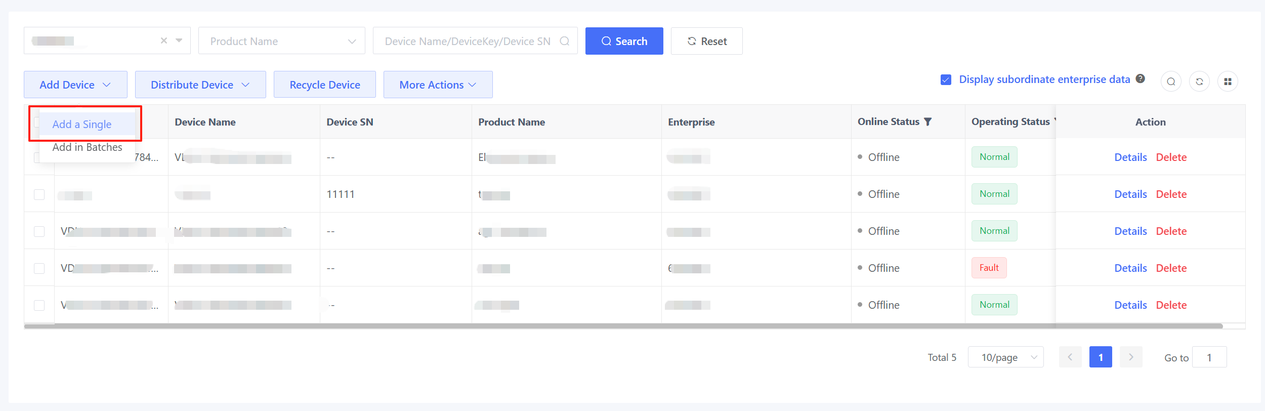This screenshot has height=411, width=1265.
Task: Click the round search icon above table
Action: click(x=1171, y=81)
